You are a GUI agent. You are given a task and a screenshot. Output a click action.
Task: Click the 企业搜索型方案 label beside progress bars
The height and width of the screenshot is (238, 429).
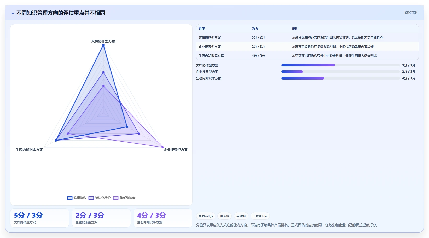tap(207, 72)
